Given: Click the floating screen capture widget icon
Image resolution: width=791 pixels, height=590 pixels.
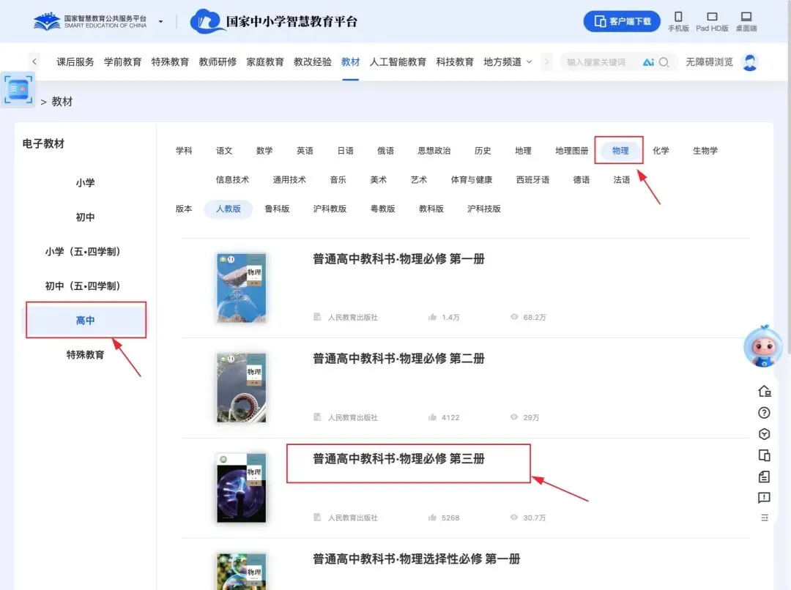Looking at the screenshot, I should tap(18, 89).
